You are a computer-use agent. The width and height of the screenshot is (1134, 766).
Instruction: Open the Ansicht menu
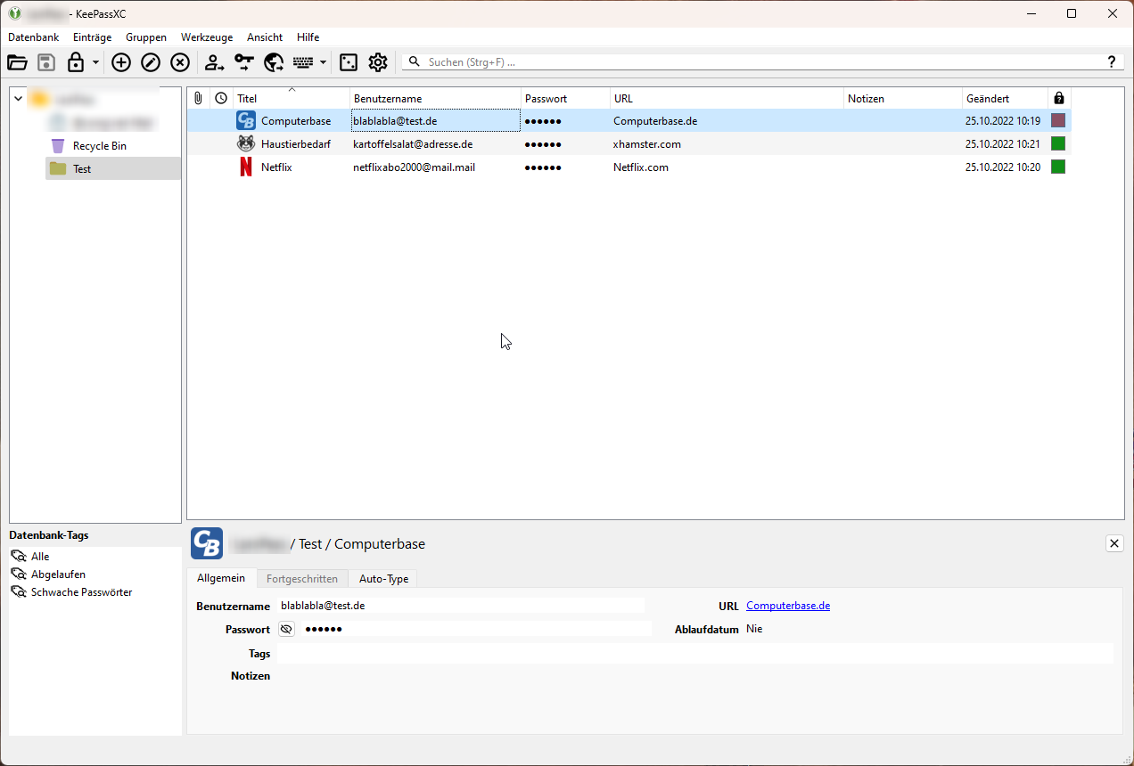pyautogui.click(x=265, y=37)
